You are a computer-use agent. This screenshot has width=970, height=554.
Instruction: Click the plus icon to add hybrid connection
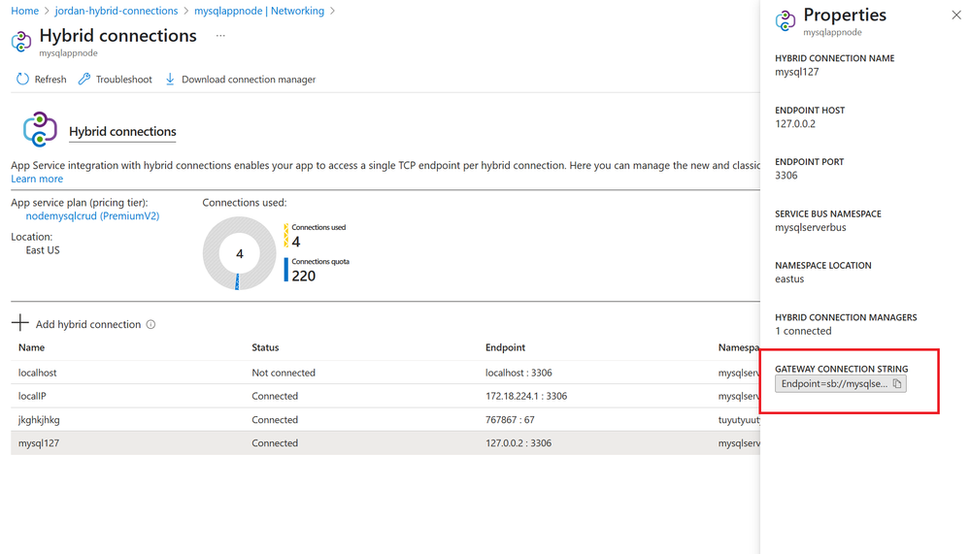click(x=19, y=323)
